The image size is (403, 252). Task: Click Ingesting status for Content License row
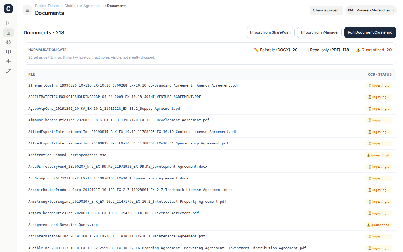[378, 132]
